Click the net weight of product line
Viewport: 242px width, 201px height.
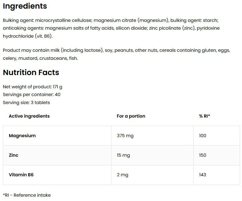[x=32, y=87]
